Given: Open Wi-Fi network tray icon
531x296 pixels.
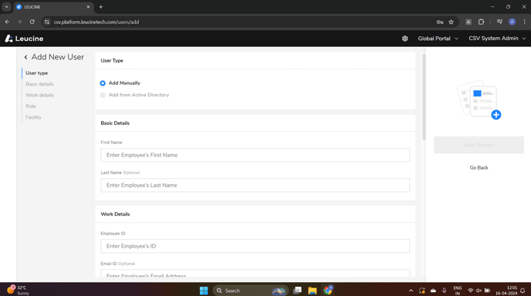Looking at the screenshot, I should click(470, 291).
